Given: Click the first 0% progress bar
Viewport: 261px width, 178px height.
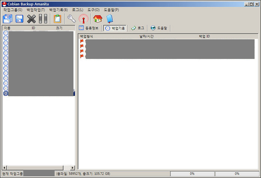Looking at the screenshot, I should [x=192, y=174].
